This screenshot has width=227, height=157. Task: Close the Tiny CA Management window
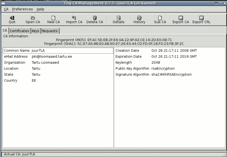pos(225,3)
